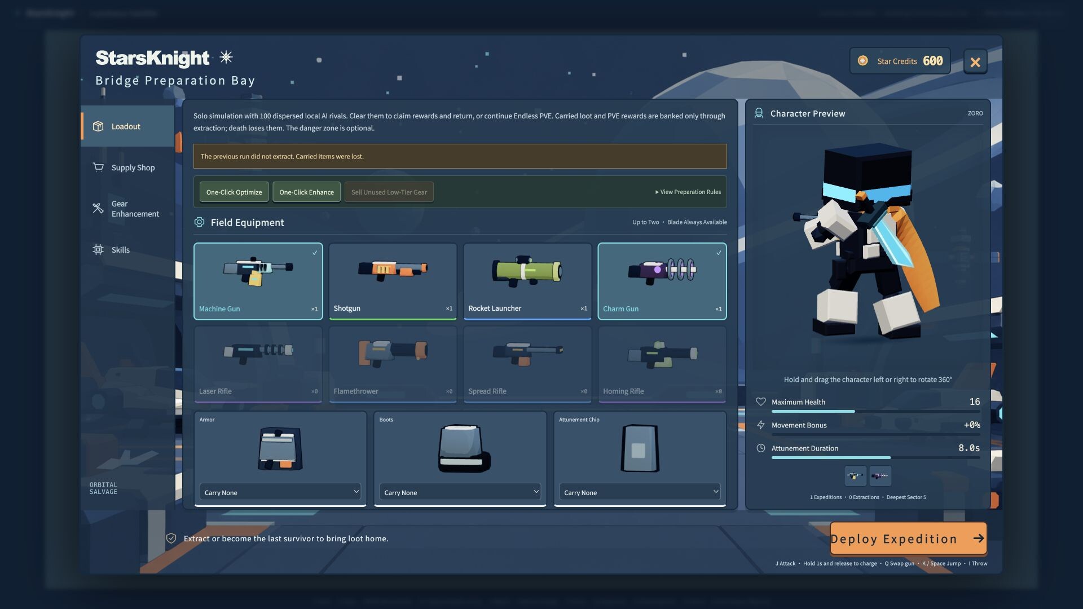Switch to the Supply Shop tab
The image size is (1083, 609).
127,167
